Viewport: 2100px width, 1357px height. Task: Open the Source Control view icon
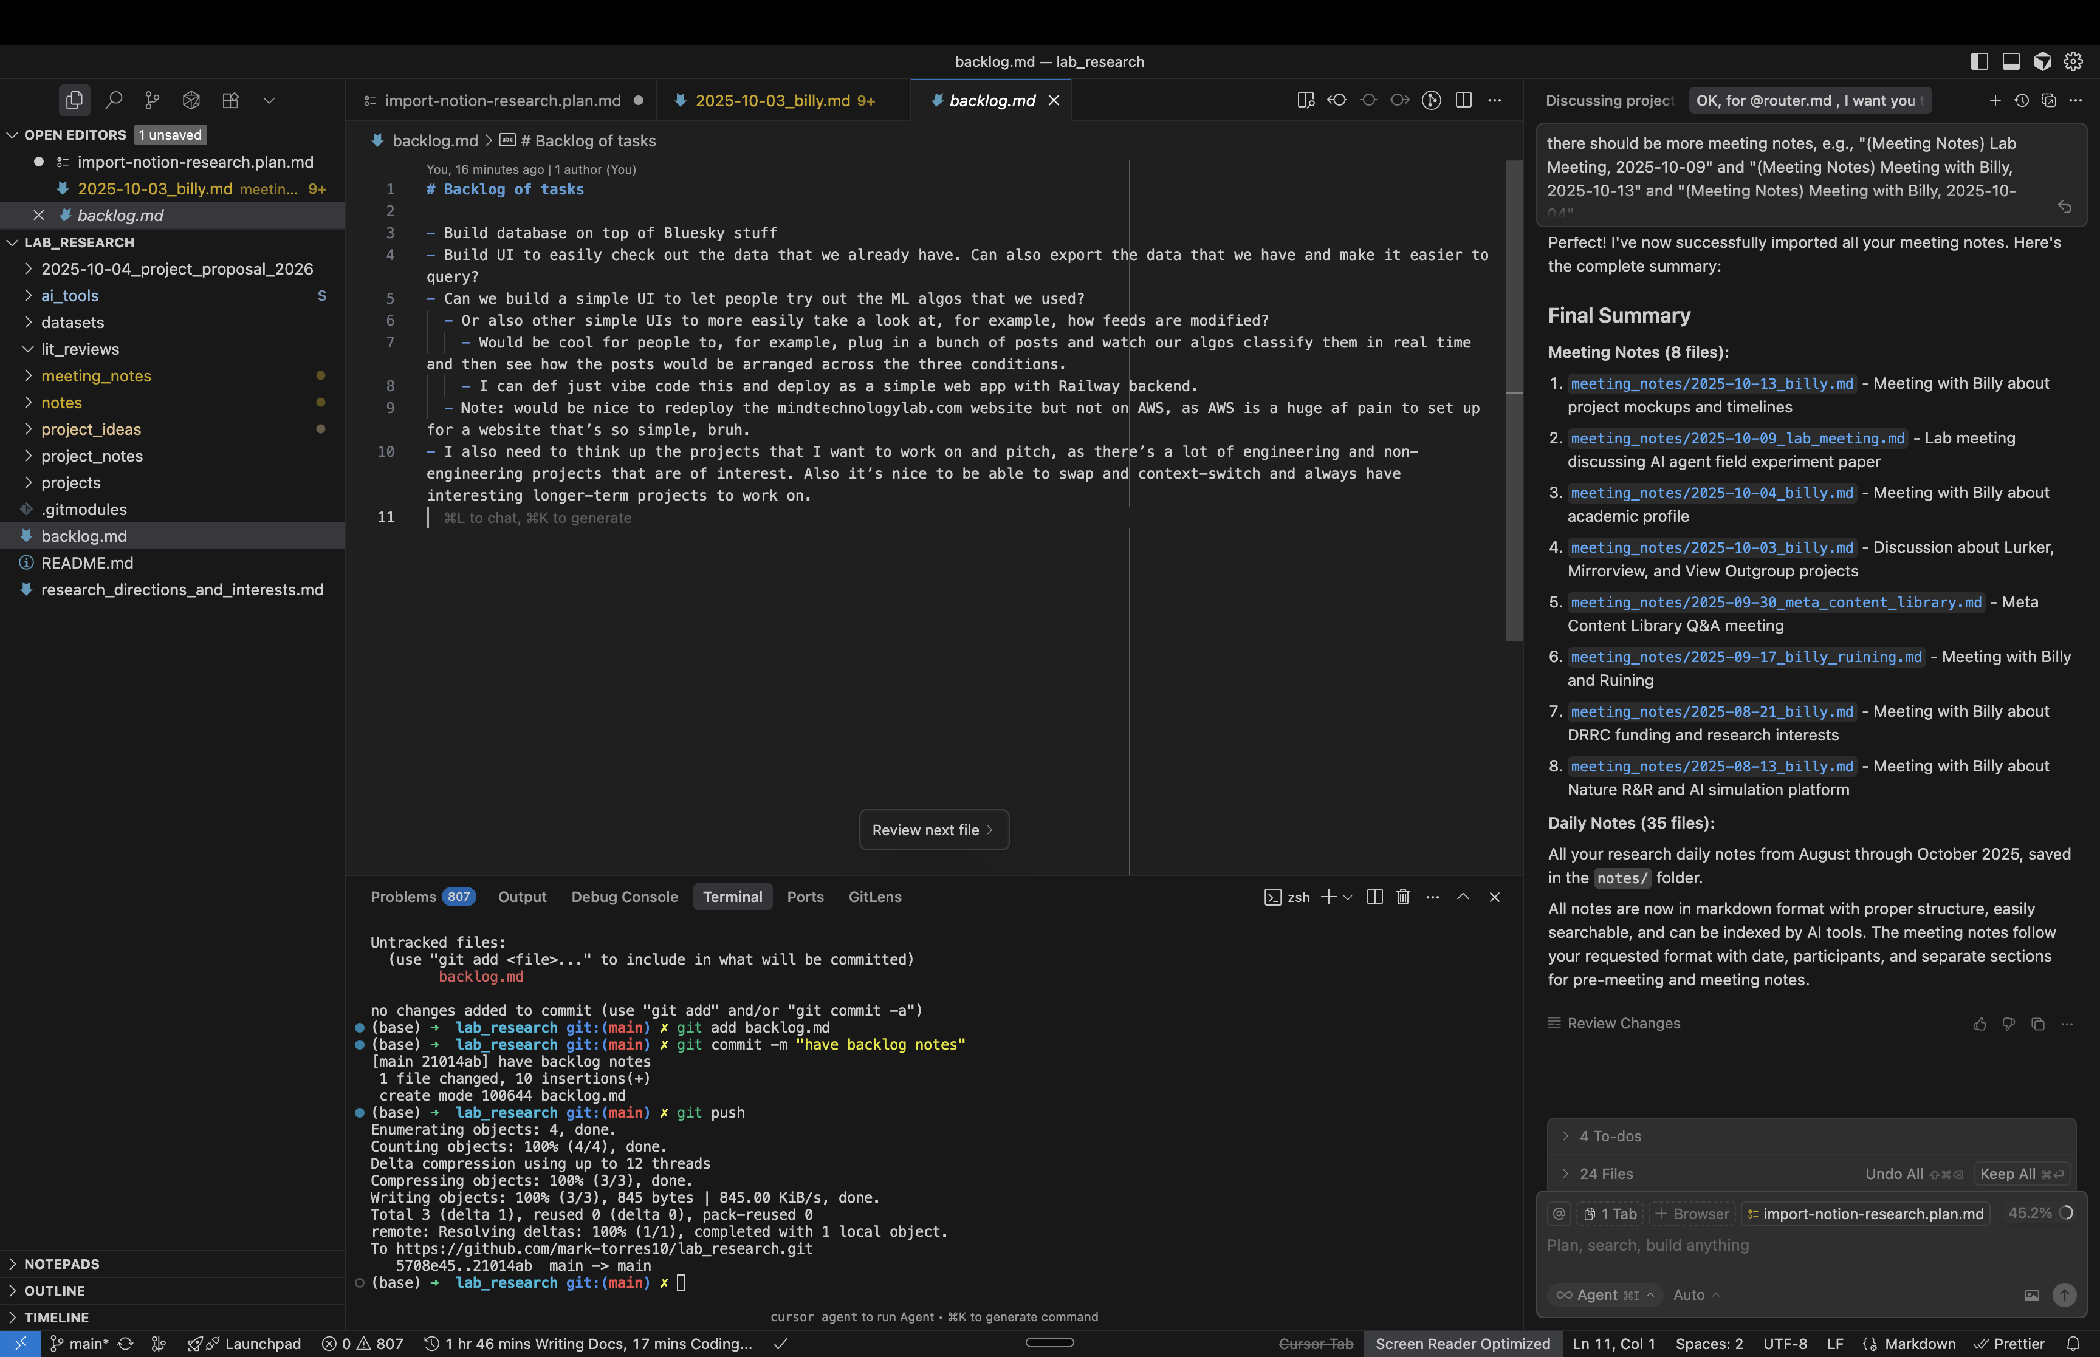coord(153,100)
